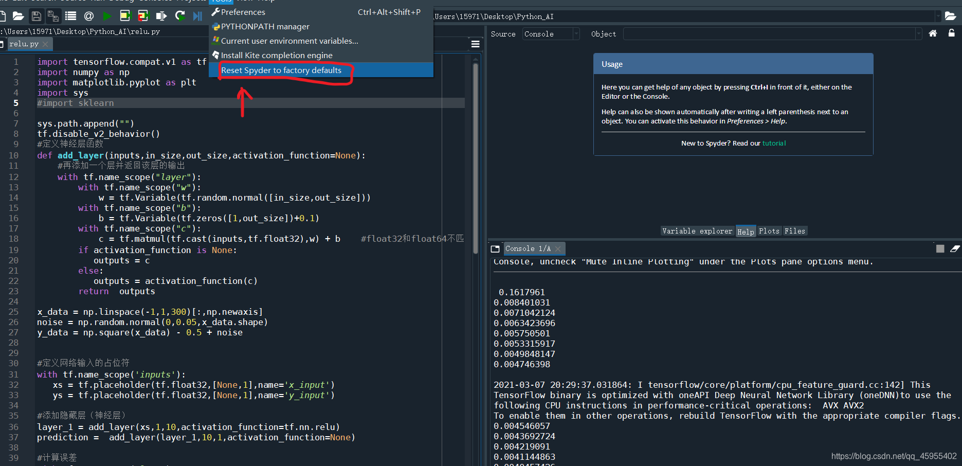Click the restart kernel icon
The height and width of the screenshot is (466, 962).
pyautogui.click(x=179, y=16)
